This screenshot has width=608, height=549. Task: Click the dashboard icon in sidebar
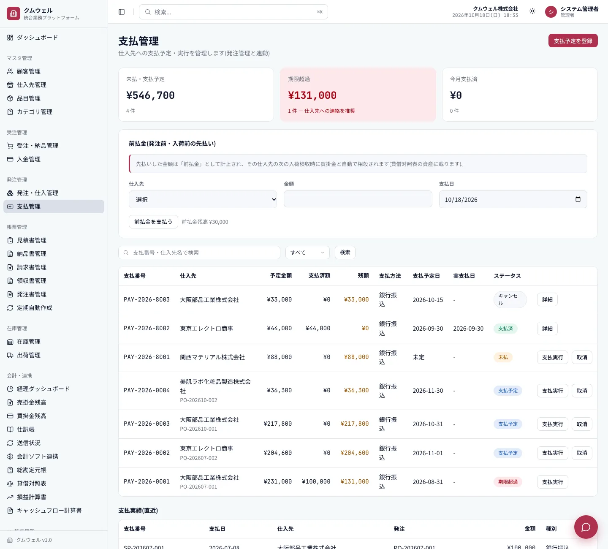(x=10, y=38)
